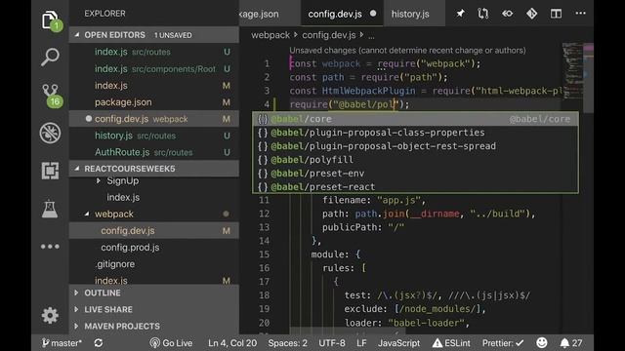Change language mode JavaScript
This screenshot has width=625, height=351.
click(x=398, y=342)
